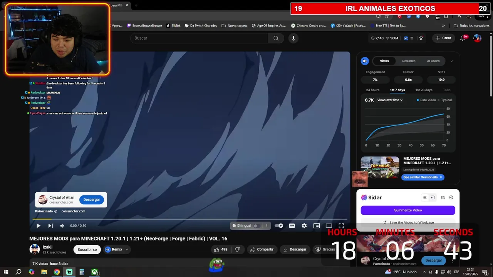The image size is (493, 277).
Task: Open Windows Start menu
Action: pyautogui.click(x=6, y=272)
